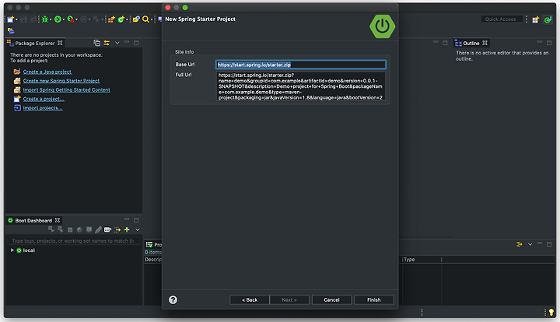Click the New Java Package icon
Screen dimensions: 560x322
pyautogui.click(x=111, y=19)
